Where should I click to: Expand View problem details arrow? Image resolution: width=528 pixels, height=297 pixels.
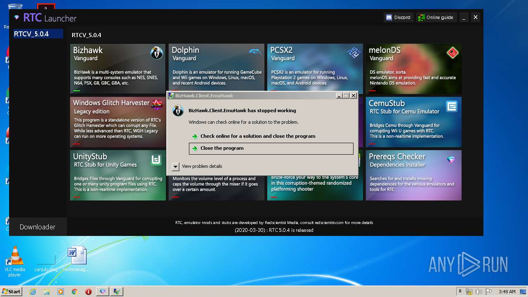pos(175,166)
